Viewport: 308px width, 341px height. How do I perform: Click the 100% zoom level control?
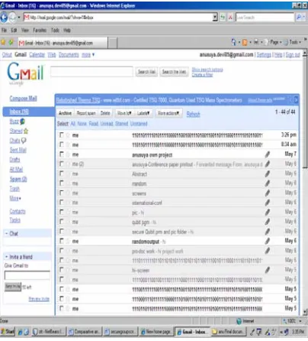point(292,321)
